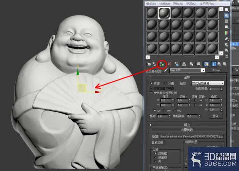This screenshot has width=239, height=171.
Task: Enable the V 镜像 mirror checkbox
Action: pos(195,105)
